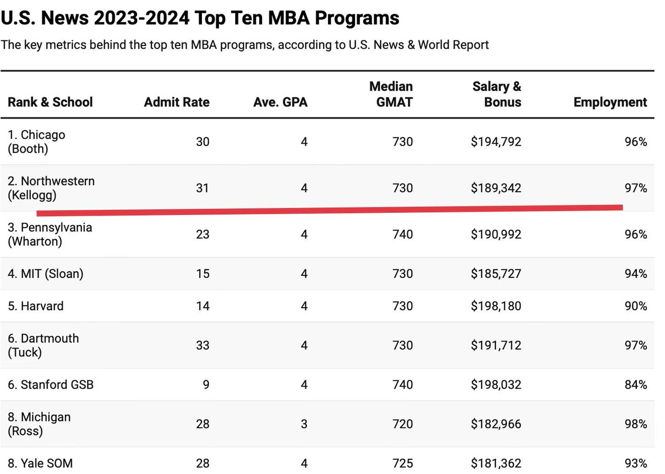Select the Admit Rate column header

pyautogui.click(x=176, y=102)
